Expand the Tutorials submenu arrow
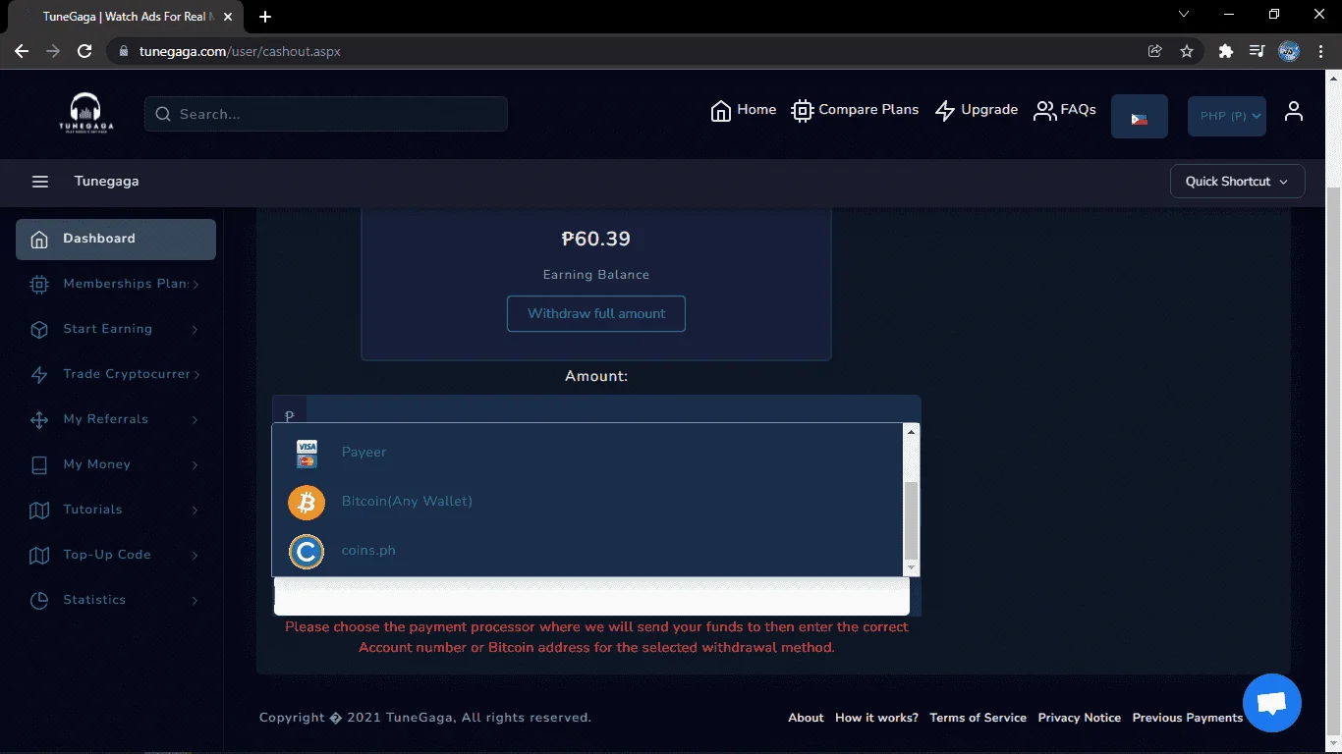Screen dimensions: 1342x754 click(x=196, y=511)
